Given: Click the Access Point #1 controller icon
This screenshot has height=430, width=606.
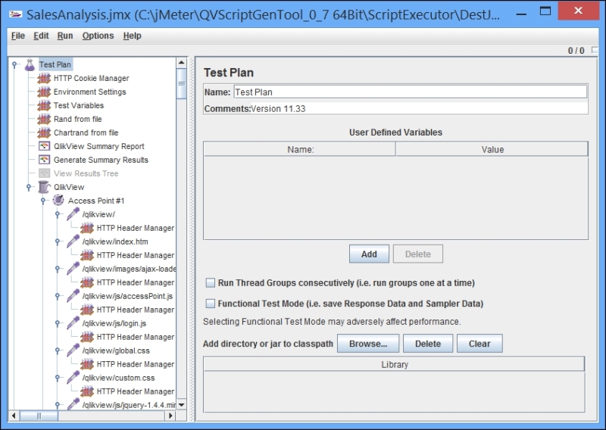Looking at the screenshot, I should click(58, 201).
